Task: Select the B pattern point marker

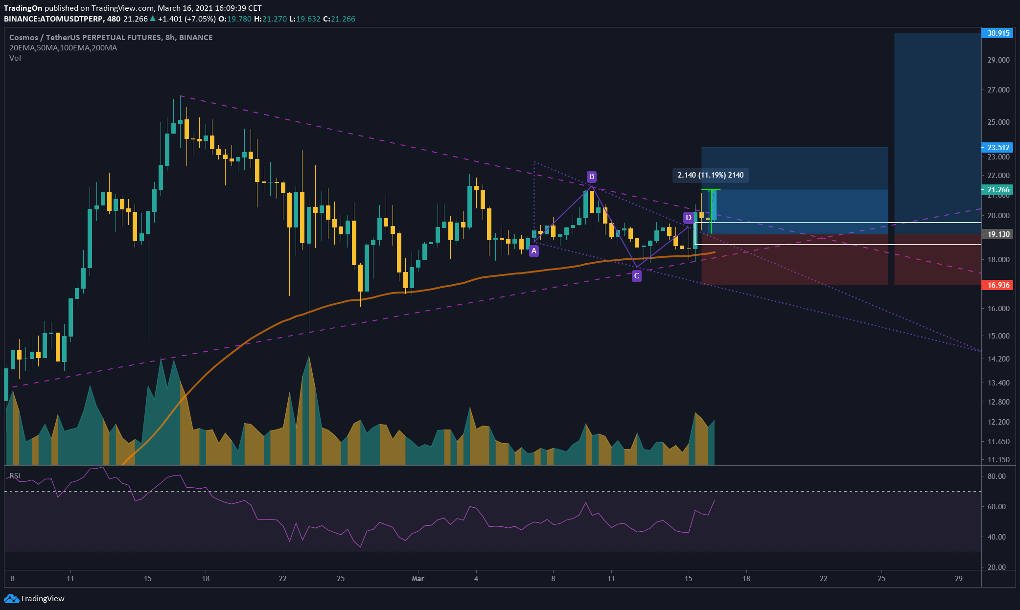Action: click(x=592, y=177)
